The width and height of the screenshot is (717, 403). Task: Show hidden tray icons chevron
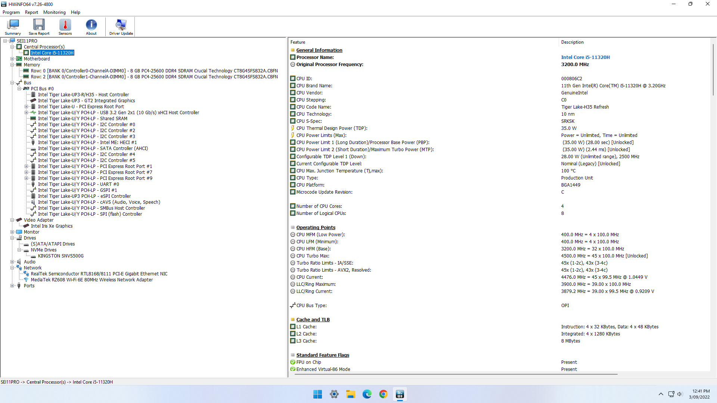(661, 394)
